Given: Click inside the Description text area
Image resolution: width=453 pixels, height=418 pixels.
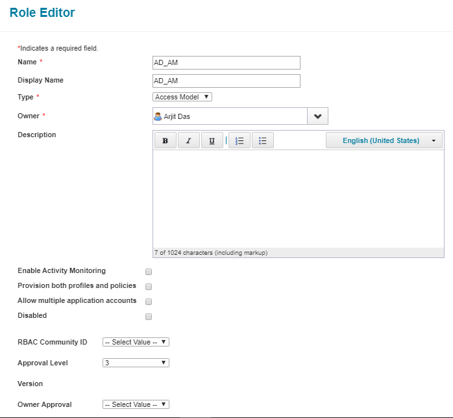Looking at the screenshot, I should click(298, 198).
